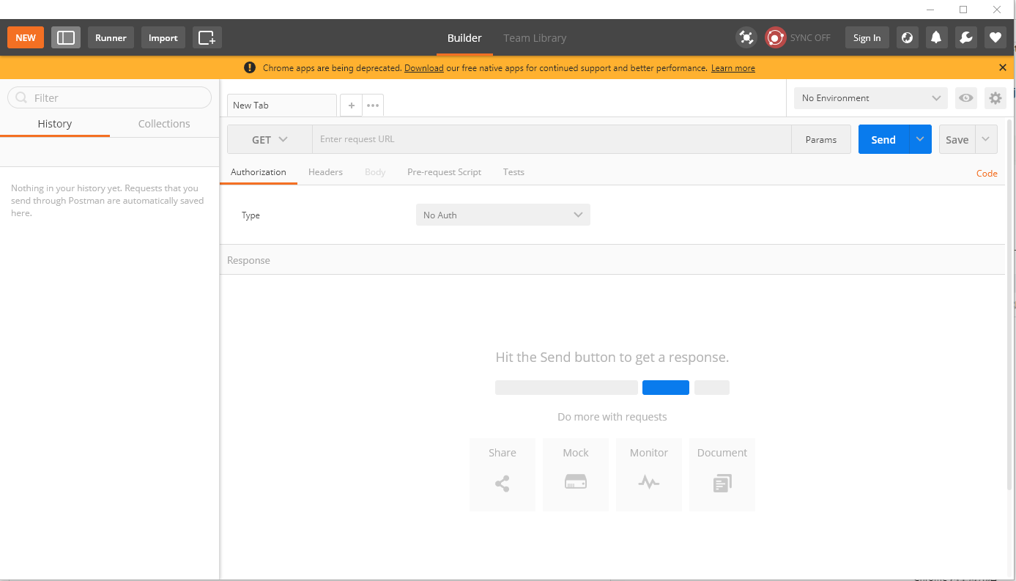Screen dimensions: 1016x581
Task: Open the History sidebar tab
Action: pos(55,124)
